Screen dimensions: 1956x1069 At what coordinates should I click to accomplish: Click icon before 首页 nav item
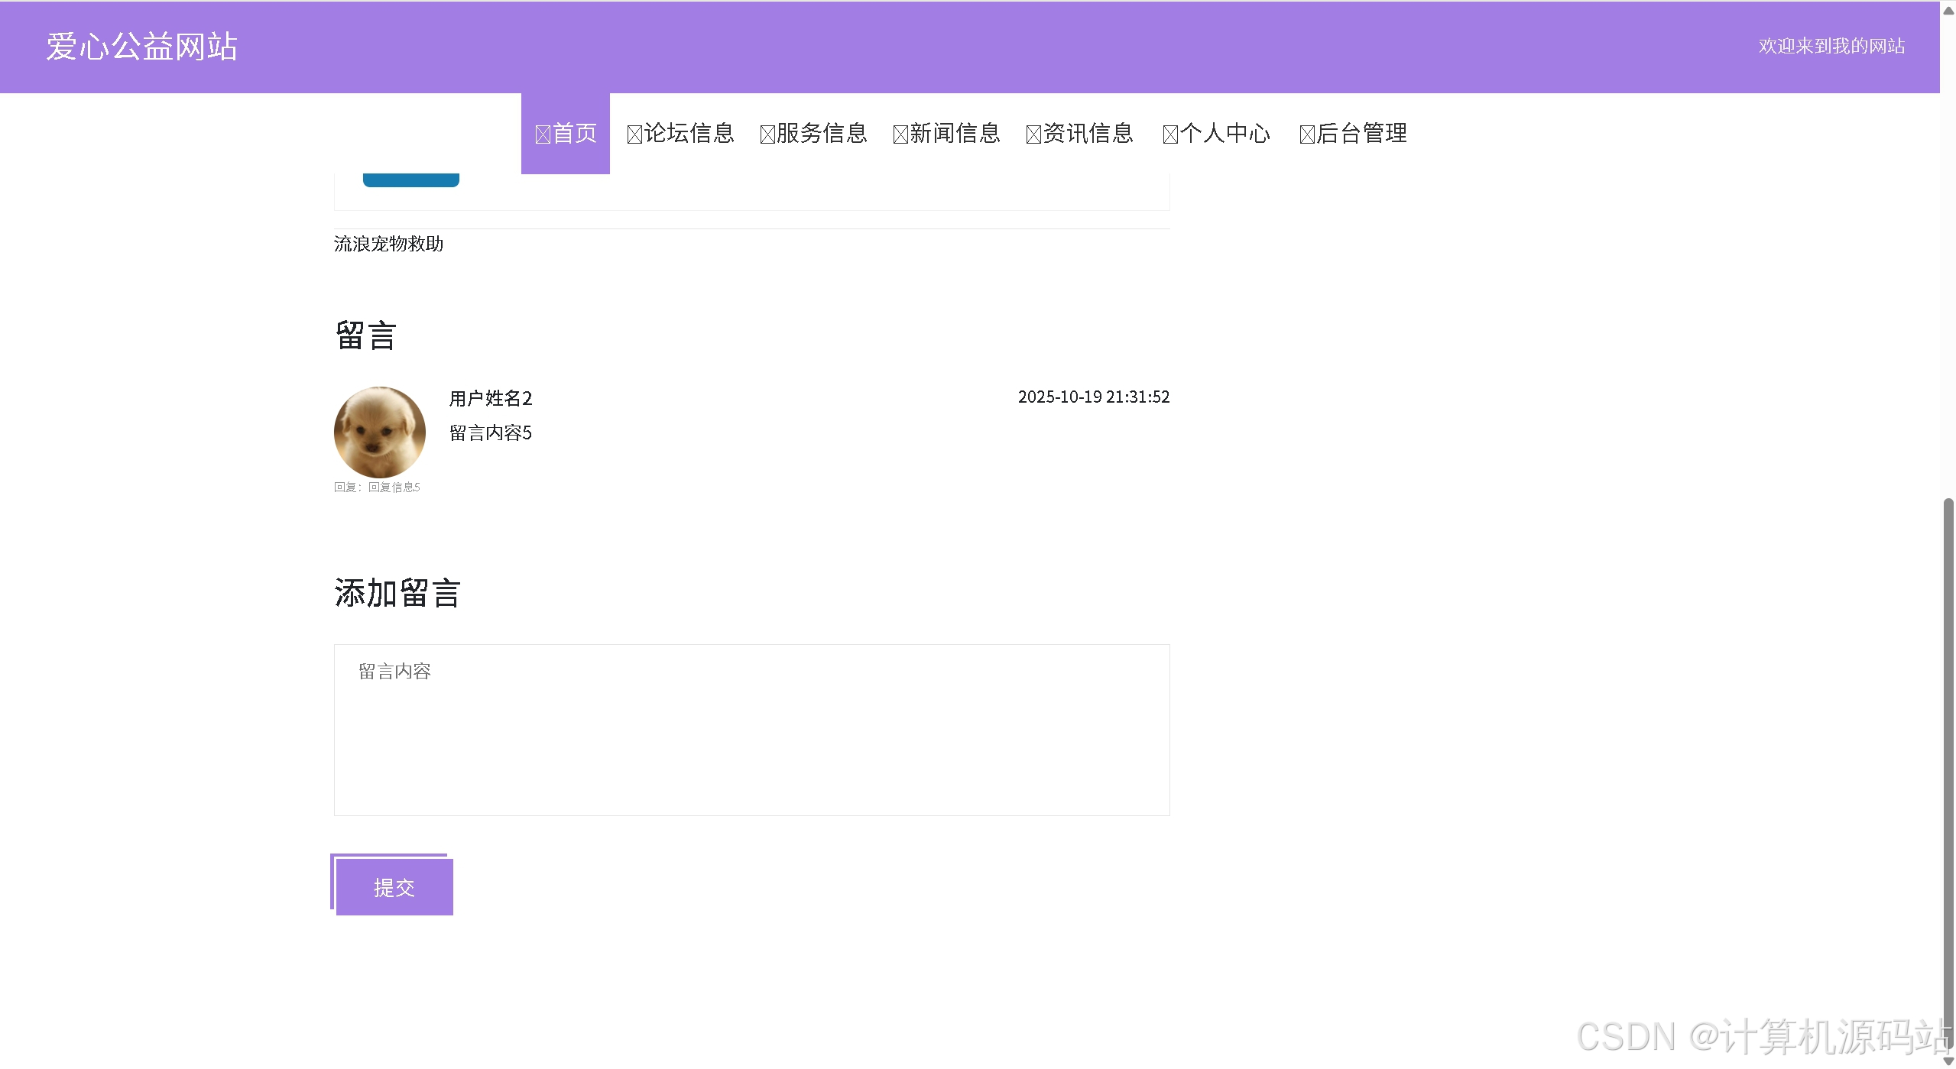(543, 135)
